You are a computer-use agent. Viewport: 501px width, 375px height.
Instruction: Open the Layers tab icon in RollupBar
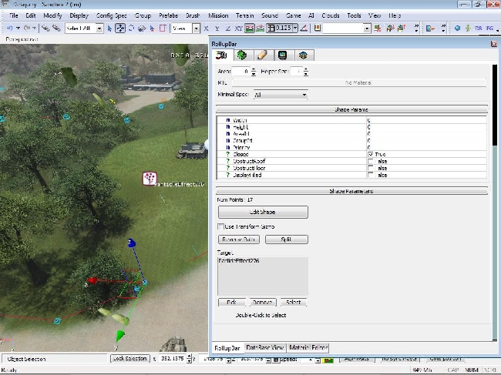303,55
